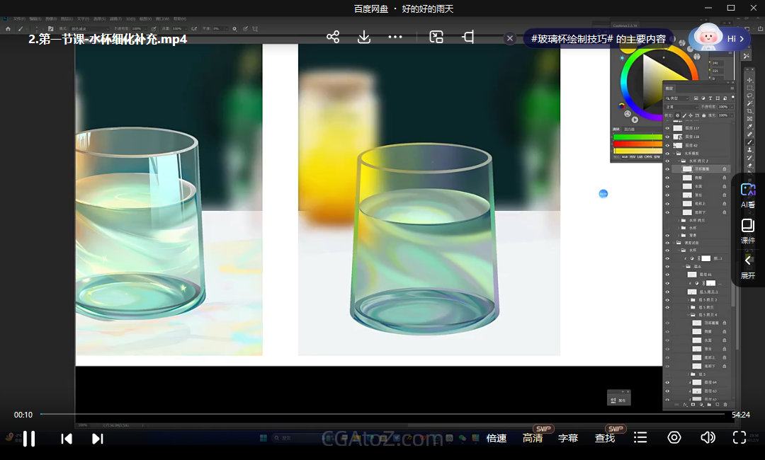Change video quality via 高清
The image size is (765, 460).
coord(533,439)
